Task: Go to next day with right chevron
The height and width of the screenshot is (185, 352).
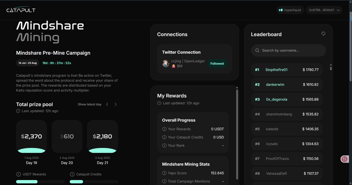Action: (116, 104)
